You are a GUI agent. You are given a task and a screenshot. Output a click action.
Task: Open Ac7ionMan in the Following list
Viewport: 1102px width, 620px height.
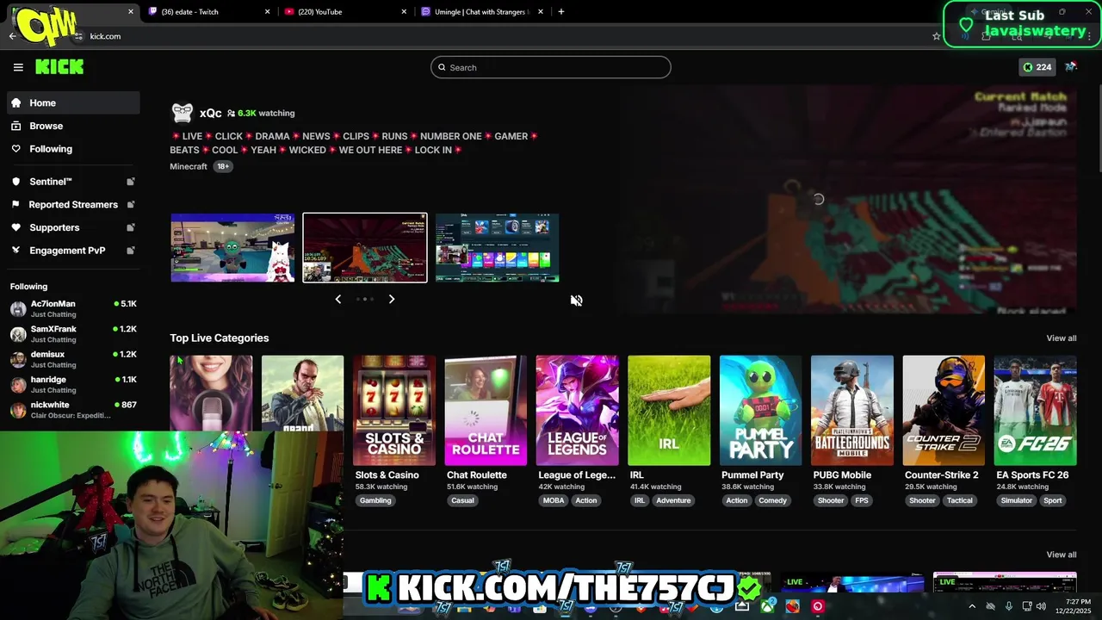point(73,308)
